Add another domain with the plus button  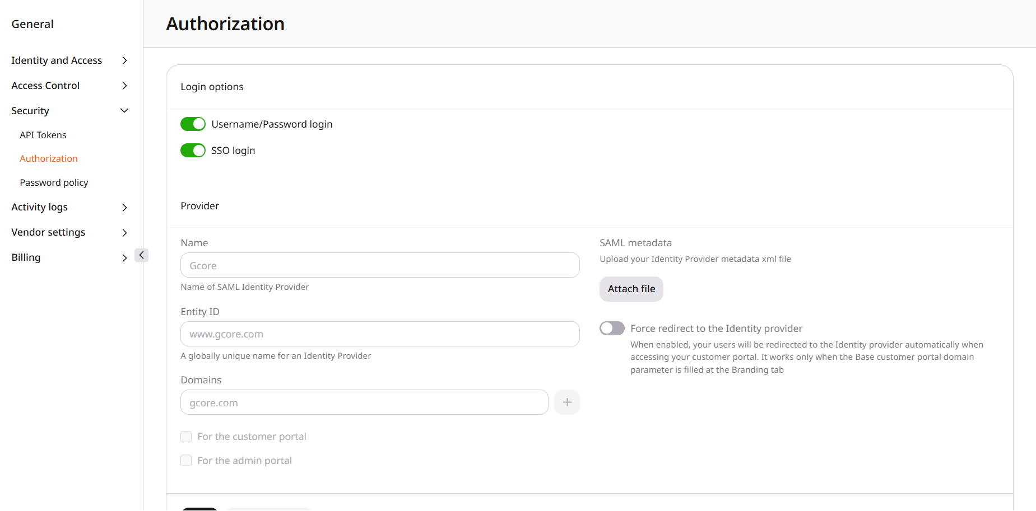click(x=566, y=402)
